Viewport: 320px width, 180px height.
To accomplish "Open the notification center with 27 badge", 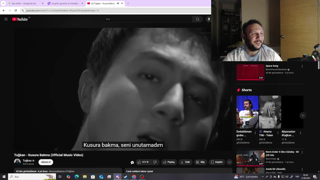I will (315, 177).
